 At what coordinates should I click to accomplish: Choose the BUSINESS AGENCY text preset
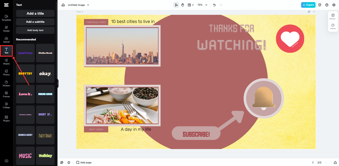(x=25, y=135)
